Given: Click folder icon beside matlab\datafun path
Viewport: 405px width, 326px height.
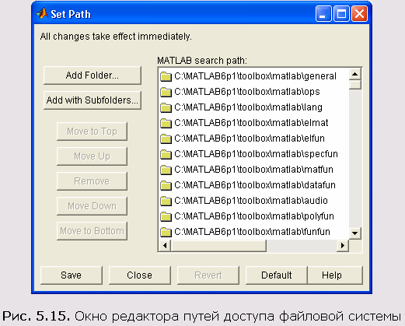Looking at the screenshot, I should pyautogui.click(x=166, y=185).
